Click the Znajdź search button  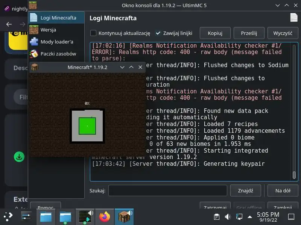pos(246,190)
